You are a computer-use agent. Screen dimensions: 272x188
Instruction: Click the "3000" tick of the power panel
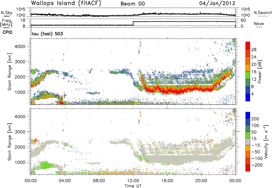[x=20, y=62]
